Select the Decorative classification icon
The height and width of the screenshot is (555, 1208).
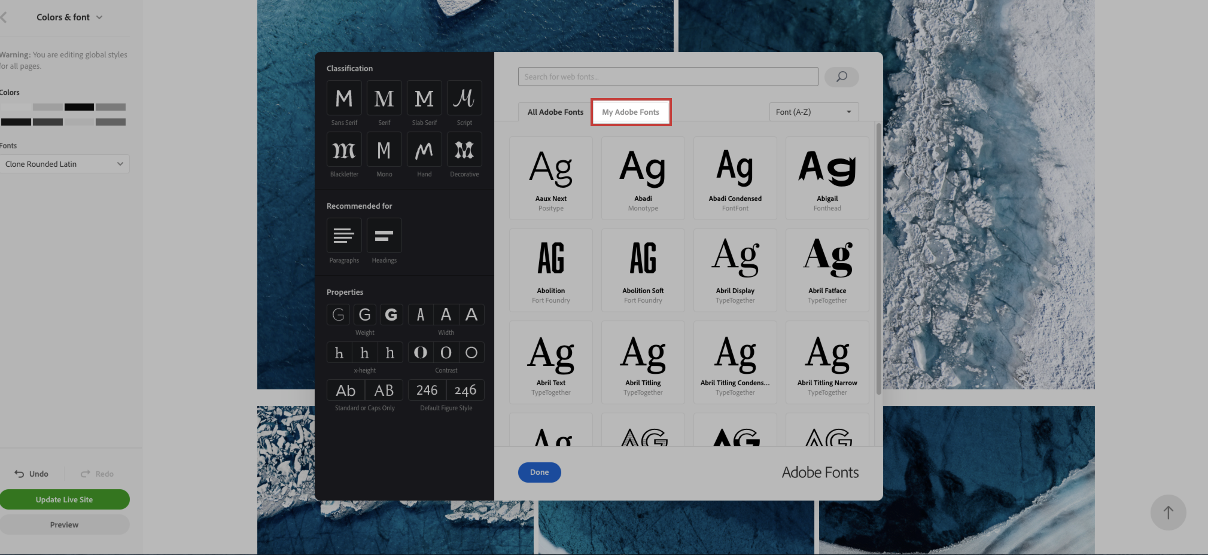464,150
